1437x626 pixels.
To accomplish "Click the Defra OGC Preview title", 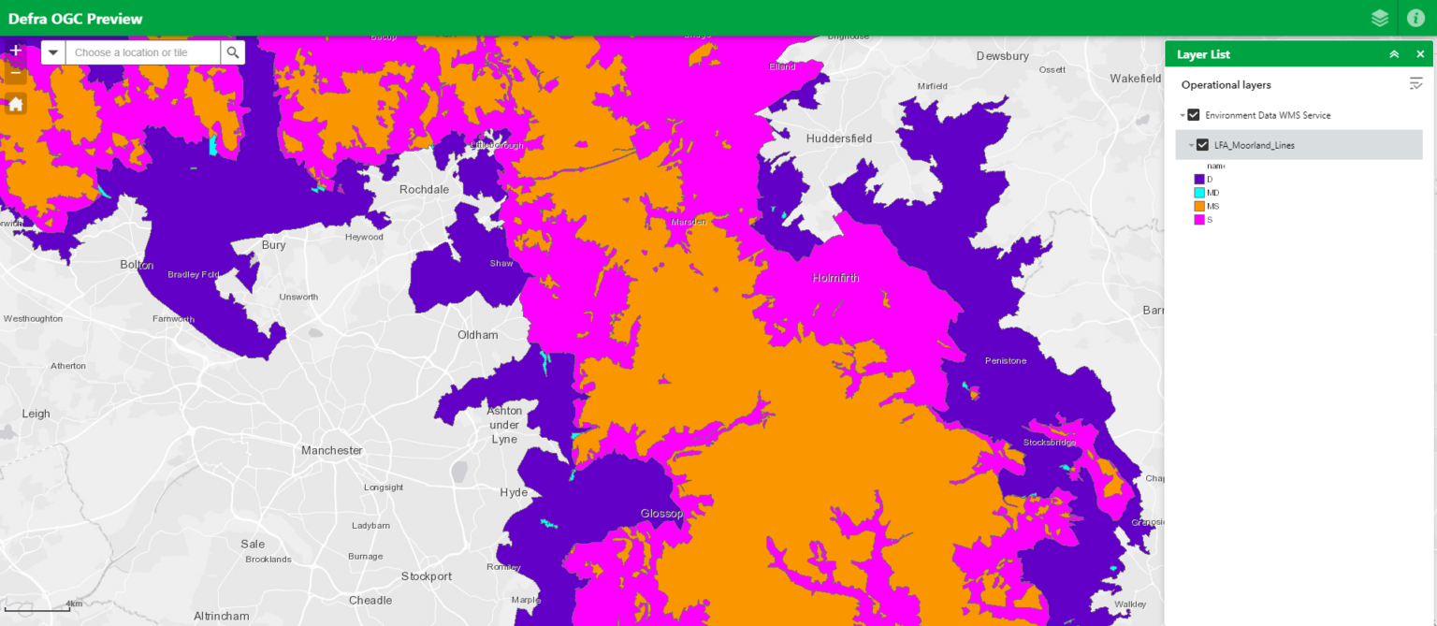I will [x=76, y=18].
